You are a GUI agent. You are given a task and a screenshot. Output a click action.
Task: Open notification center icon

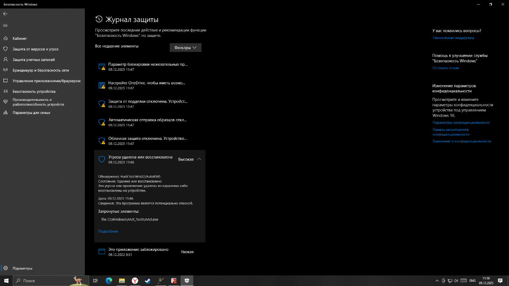click(501, 280)
